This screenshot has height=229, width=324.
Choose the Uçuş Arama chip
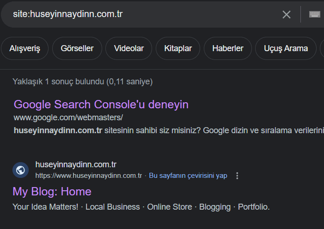tap(286, 48)
